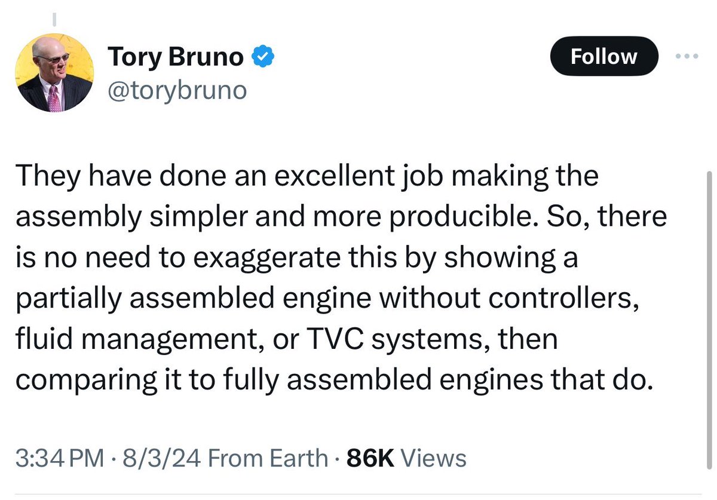Click the blue verified checkmark badge
The width and height of the screenshot is (717, 500).
pos(263,57)
